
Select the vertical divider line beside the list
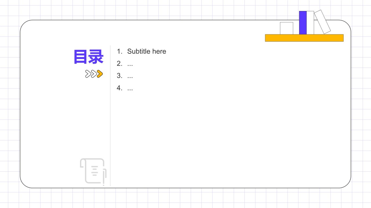(x=110, y=116)
